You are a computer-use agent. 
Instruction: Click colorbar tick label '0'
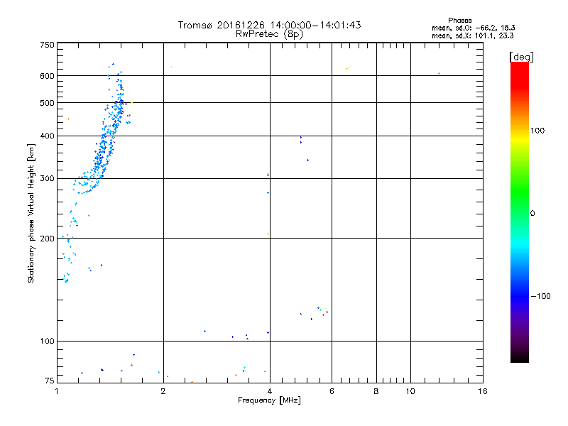[x=532, y=214]
